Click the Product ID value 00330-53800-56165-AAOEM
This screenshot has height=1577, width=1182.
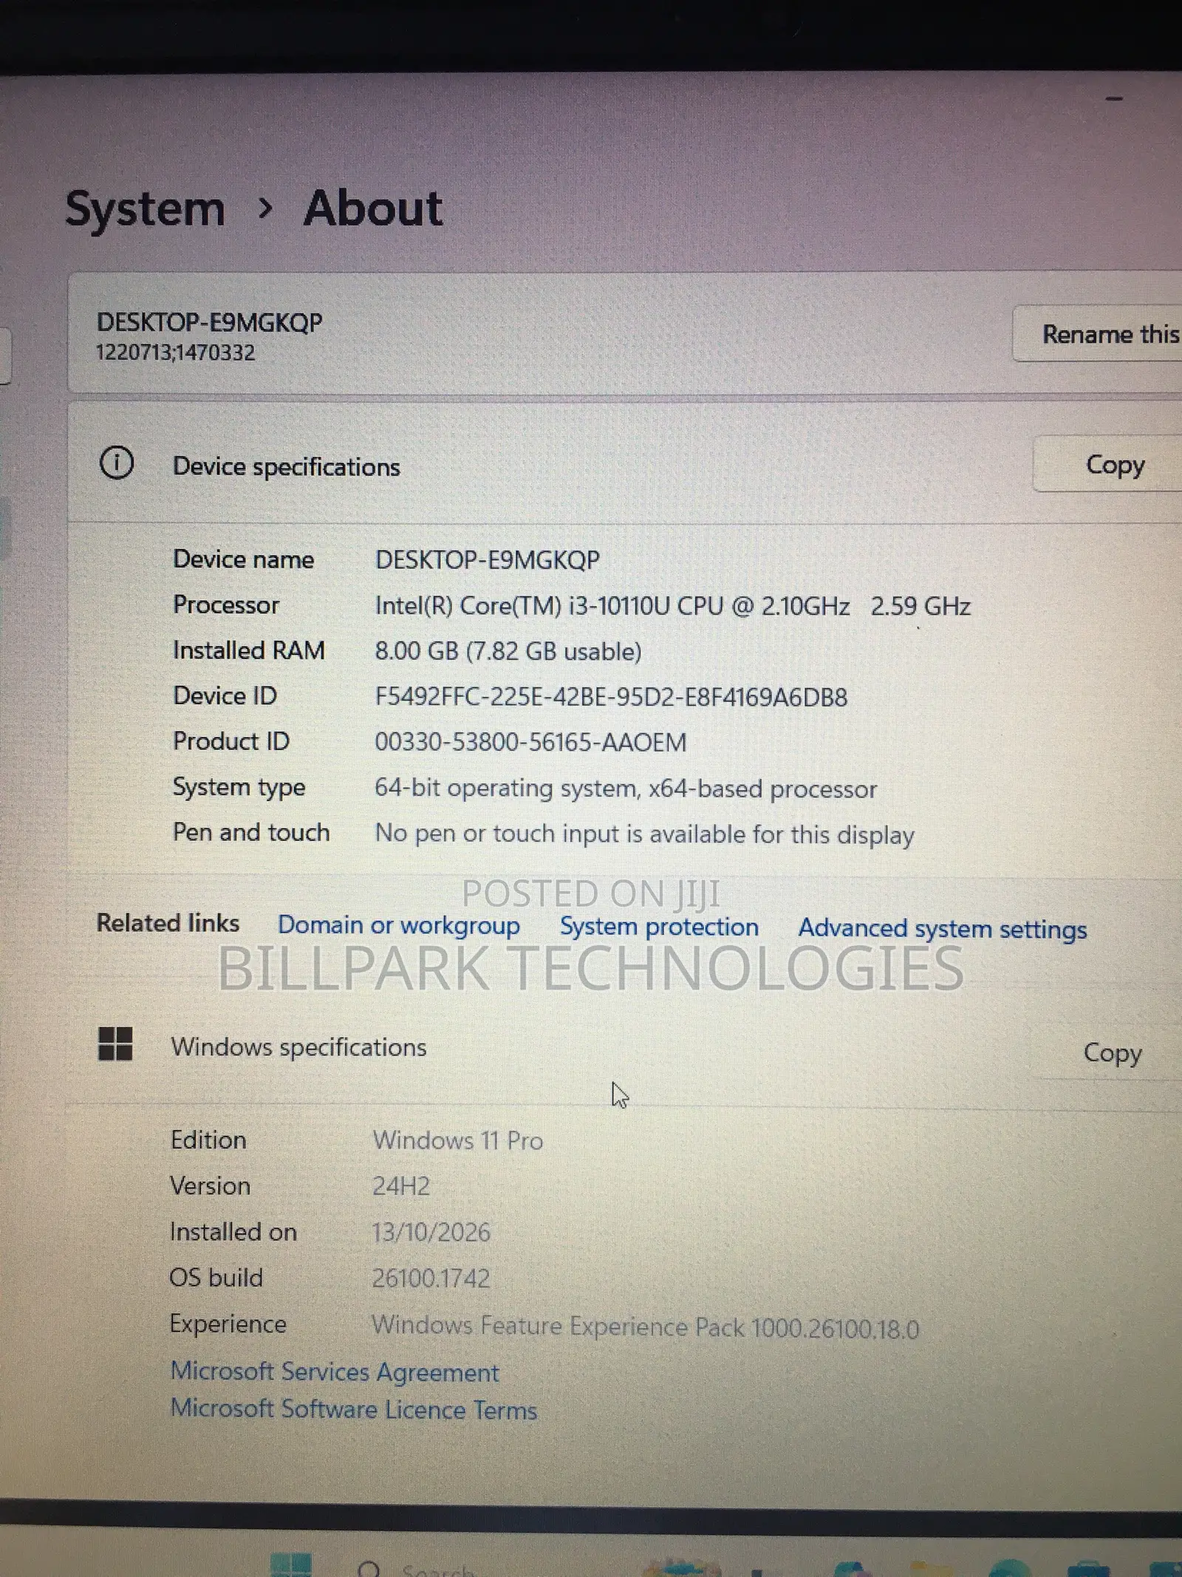(530, 742)
